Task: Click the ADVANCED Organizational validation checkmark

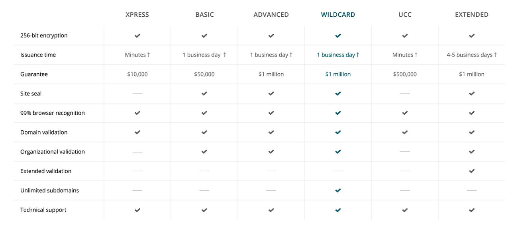Action: pos(271,152)
